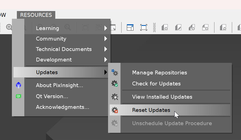Viewport: 241px width, 140px height.
Task: Open Acknowledgments from Resources menu
Action: click(61, 107)
